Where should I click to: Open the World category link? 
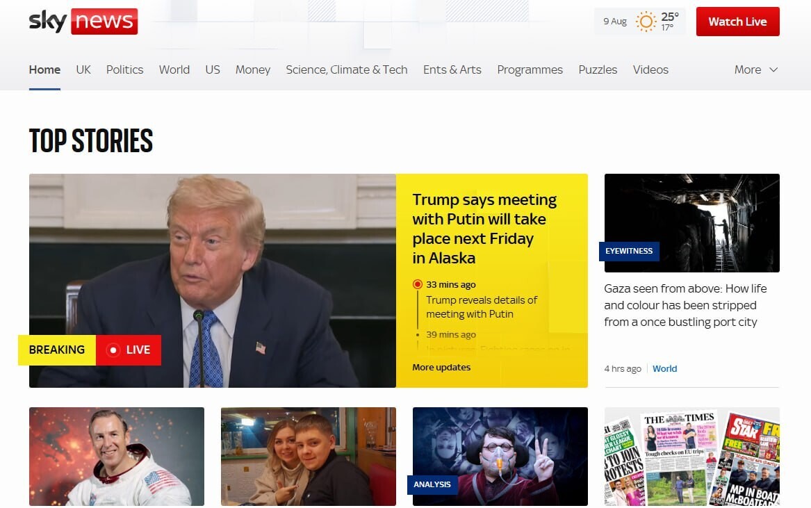click(x=664, y=368)
